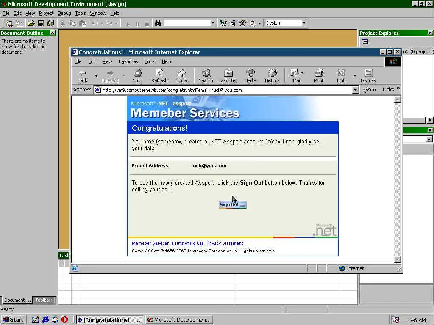Click the view icon in Project Explorer panel
This screenshot has height=325, width=434.
coord(365,42)
